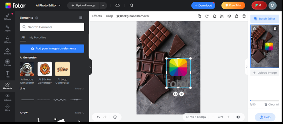This screenshot has width=283, height=124.
Task: Open the Adjust panel
Action: 7,28
